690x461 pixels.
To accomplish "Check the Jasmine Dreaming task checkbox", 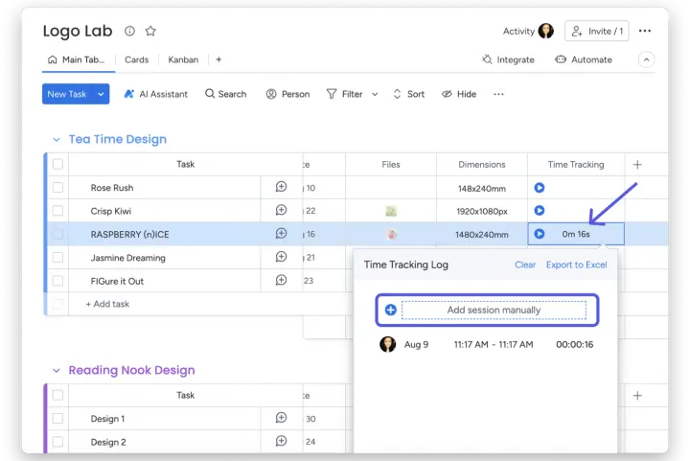I will click(57, 257).
